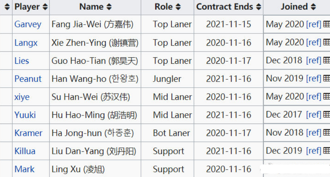Open the Langx player link
Viewport: 330px width, 177px height.
coord(26,43)
